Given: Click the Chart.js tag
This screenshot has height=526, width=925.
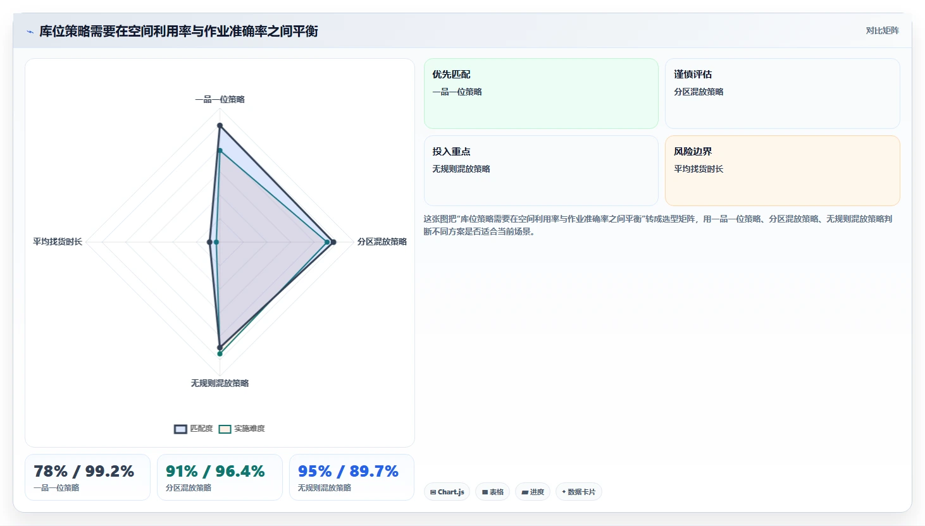Looking at the screenshot, I should click(447, 492).
